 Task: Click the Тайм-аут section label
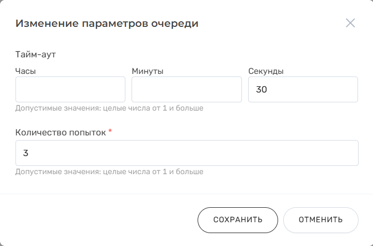point(35,53)
